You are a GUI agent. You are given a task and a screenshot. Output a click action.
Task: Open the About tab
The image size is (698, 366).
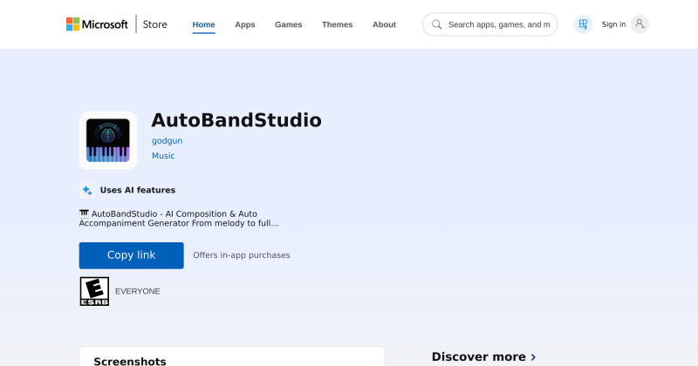coord(384,24)
